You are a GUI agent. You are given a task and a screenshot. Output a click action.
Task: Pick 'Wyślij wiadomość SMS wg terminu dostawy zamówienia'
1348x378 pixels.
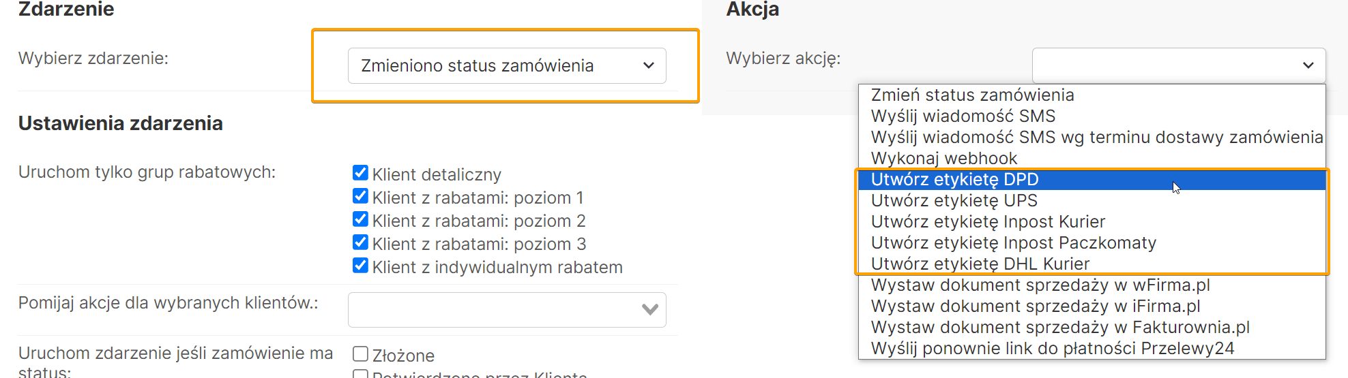pyautogui.click(x=1096, y=138)
